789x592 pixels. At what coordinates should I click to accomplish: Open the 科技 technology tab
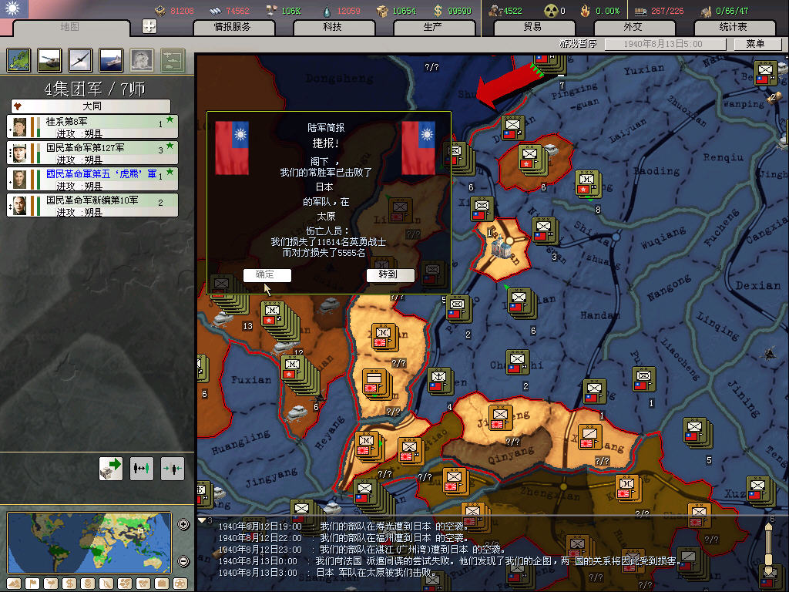point(333,27)
